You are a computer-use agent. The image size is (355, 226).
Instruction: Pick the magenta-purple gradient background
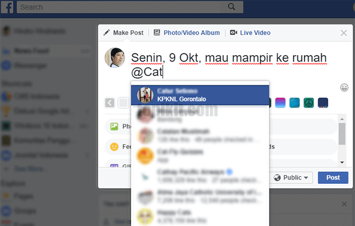point(280,103)
